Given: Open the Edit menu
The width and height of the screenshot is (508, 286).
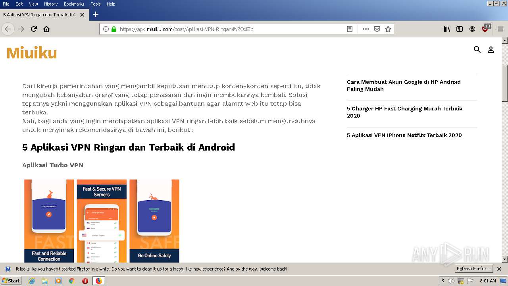Looking at the screenshot, I should (19, 4).
